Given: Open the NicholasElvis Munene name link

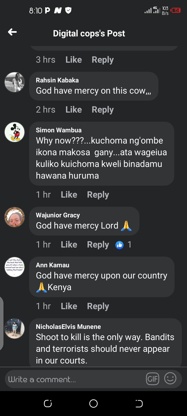Looking at the screenshot, I should (68, 327).
